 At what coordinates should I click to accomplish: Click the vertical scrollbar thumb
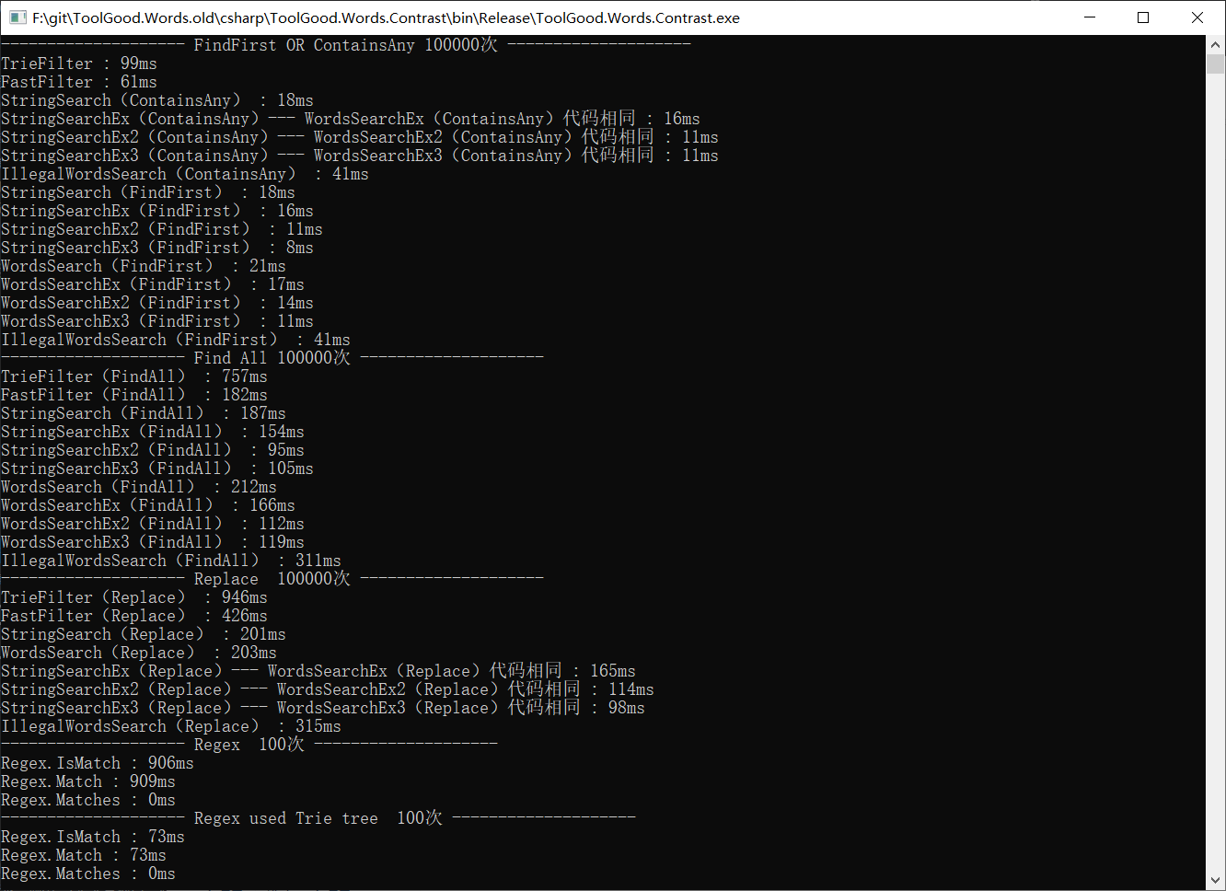coord(1215,64)
